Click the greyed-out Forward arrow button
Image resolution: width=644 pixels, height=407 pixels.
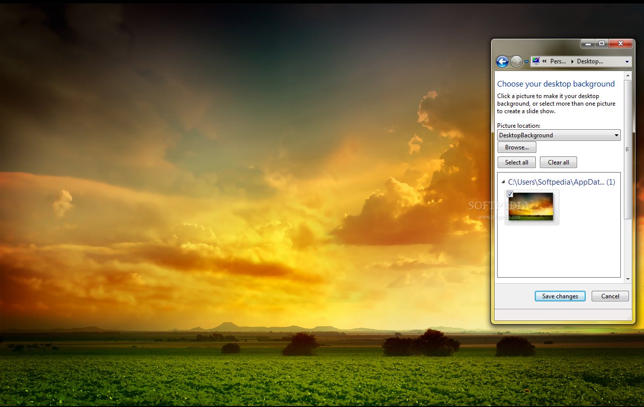tap(516, 61)
